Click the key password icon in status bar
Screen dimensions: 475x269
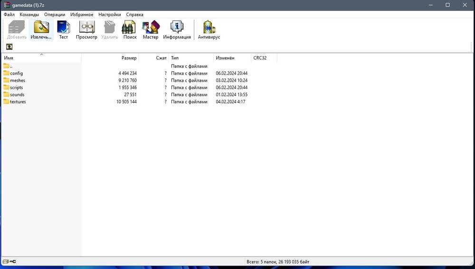(13, 261)
